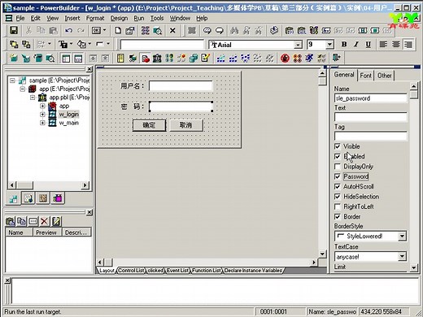This screenshot has width=423, height=317.
Task: Click the system tree horizontal scrollbar right arrow
Action: click(x=85, y=185)
